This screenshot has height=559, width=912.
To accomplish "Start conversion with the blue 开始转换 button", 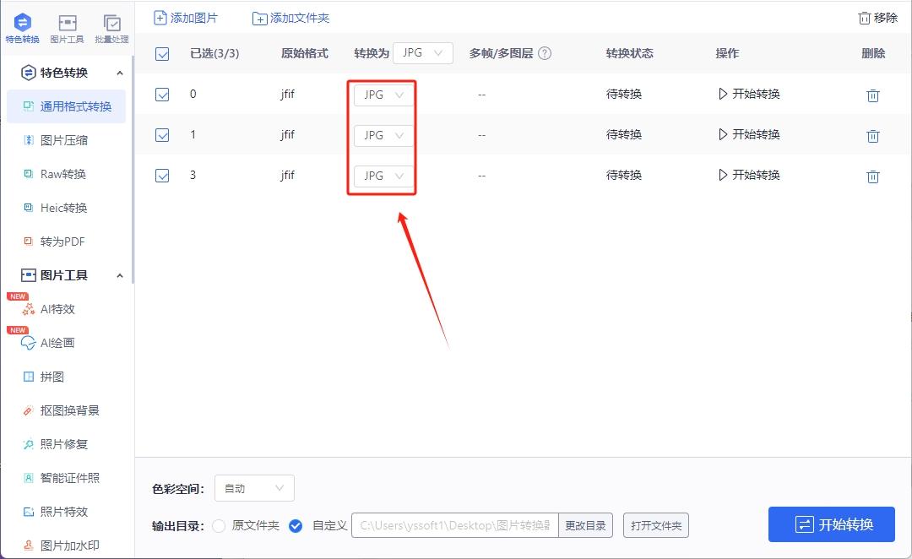I will click(832, 524).
